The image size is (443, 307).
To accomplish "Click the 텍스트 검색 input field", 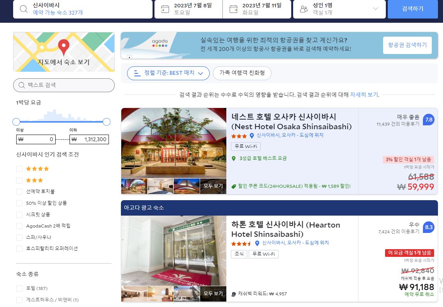I will (x=64, y=85).
